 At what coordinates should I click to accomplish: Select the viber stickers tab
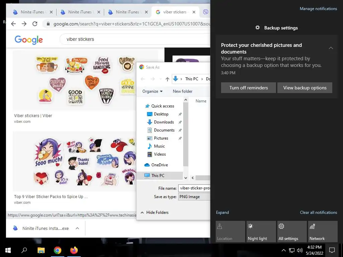(x=175, y=12)
